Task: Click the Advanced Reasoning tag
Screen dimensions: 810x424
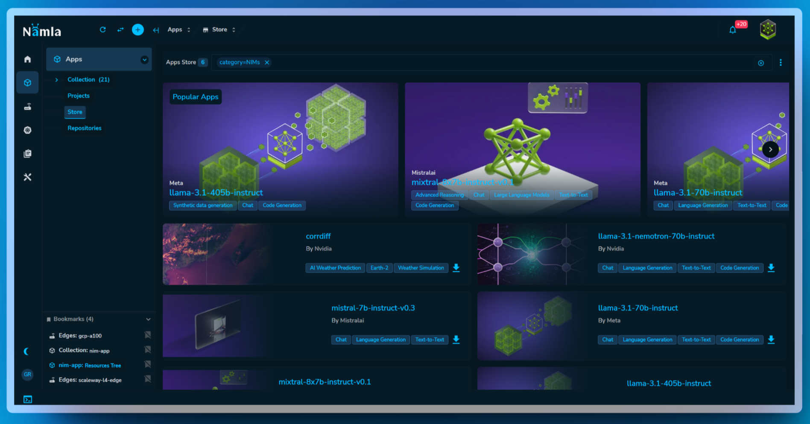Action: 439,195
